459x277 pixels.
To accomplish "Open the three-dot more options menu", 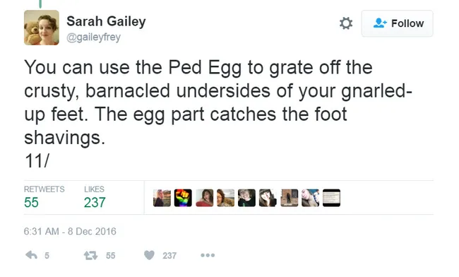I will (x=208, y=255).
